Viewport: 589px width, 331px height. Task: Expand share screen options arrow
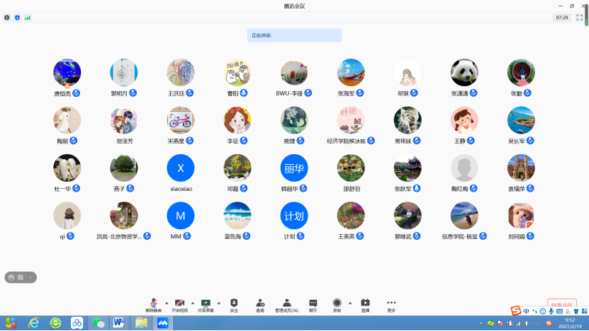(218, 302)
